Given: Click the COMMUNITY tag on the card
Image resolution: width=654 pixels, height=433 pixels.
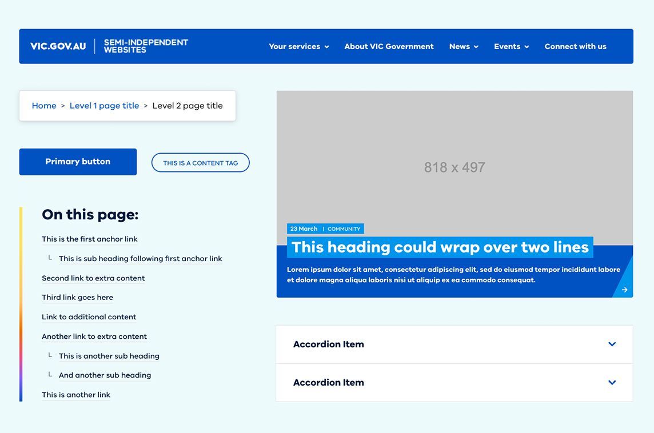Looking at the screenshot, I should point(344,229).
